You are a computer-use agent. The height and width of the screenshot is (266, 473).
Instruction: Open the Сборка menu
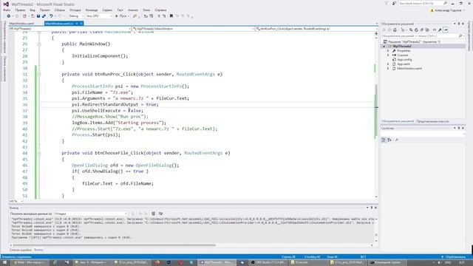(60, 10)
